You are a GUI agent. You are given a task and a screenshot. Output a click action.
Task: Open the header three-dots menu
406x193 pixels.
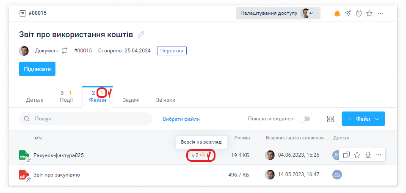(380, 14)
